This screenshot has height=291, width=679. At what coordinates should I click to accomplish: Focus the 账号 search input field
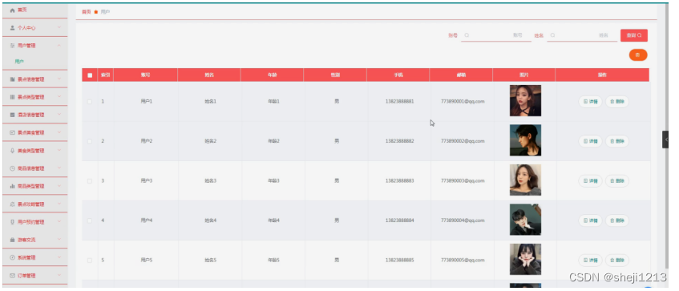(x=496, y=35)
